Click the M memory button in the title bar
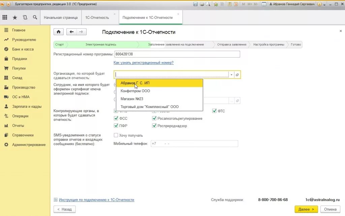 tap(243, 4)
